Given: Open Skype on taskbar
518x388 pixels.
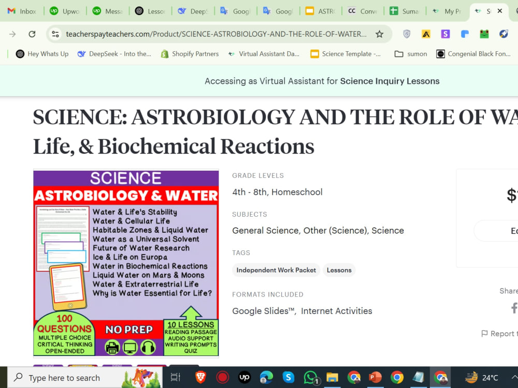Looking at the screenshot, I should click(x=288, y=377).
